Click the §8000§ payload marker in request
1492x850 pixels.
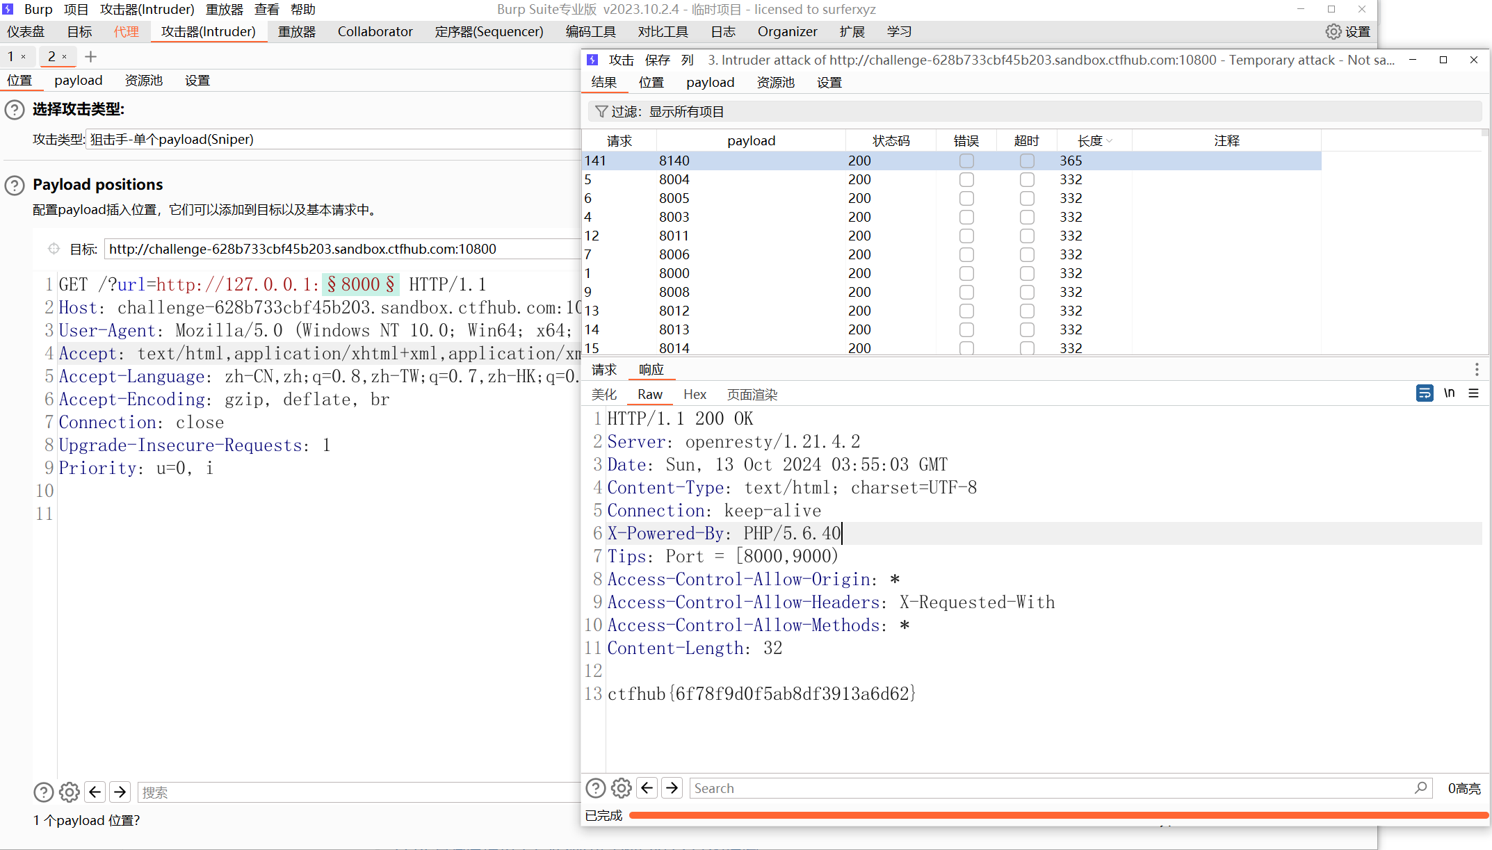360,284
